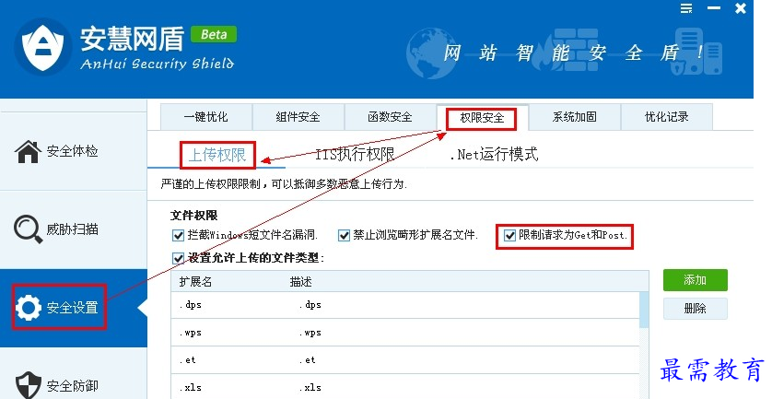Viewport: 772px width, 399px height.
Task: Switch to the 组件安全 tab
Action: pos(298,117)
